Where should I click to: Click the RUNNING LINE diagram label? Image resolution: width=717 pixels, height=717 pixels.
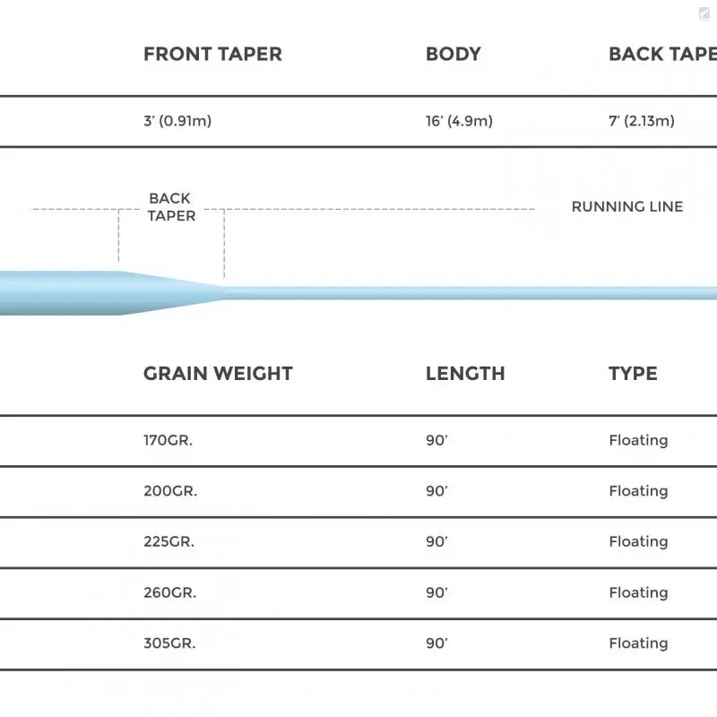click(x=627, y=206)
